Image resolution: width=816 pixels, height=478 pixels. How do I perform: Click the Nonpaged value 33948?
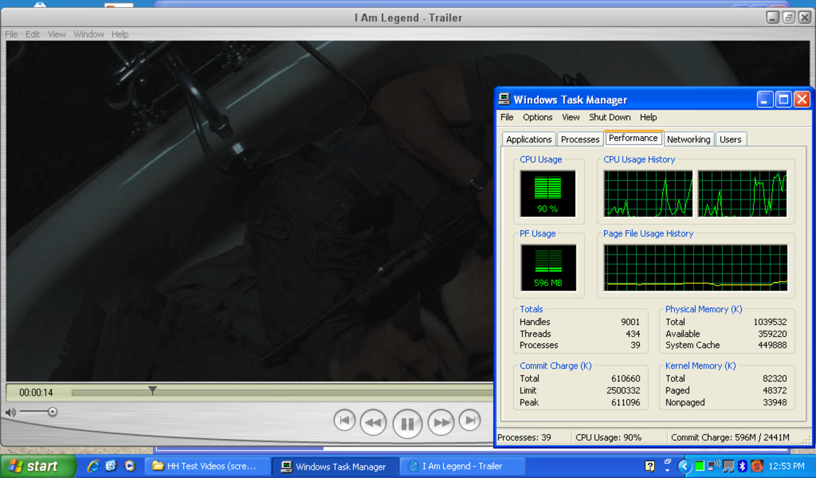click(774, 403)
